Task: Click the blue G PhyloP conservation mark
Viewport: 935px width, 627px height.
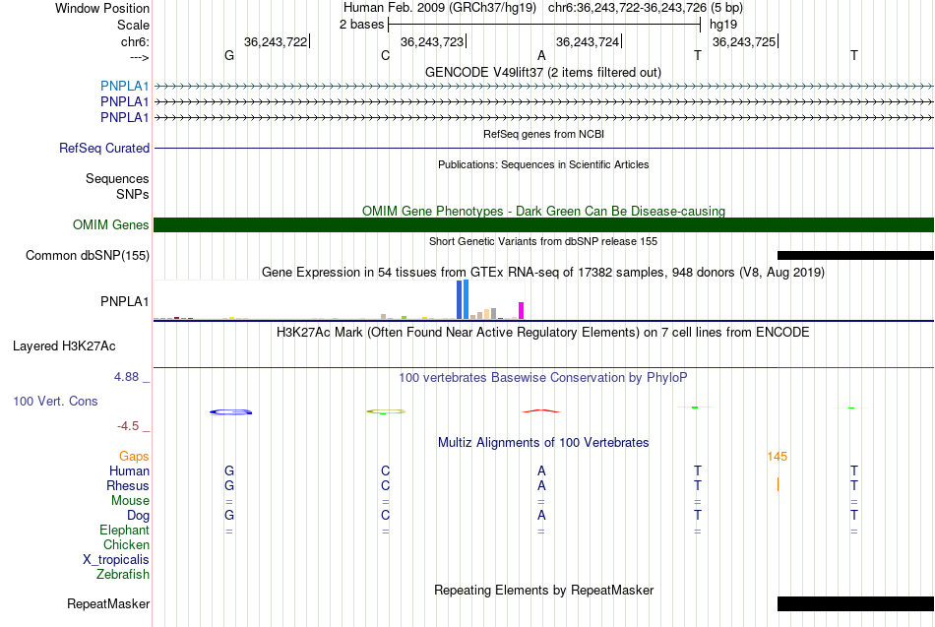Action: 230,411
